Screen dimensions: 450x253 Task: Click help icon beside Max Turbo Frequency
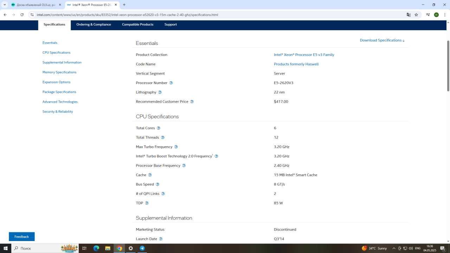click(x=176, y=147)
